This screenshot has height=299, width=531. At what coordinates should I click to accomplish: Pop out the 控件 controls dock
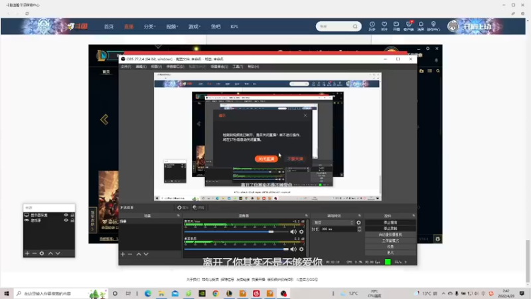click(x=414, y=215)
